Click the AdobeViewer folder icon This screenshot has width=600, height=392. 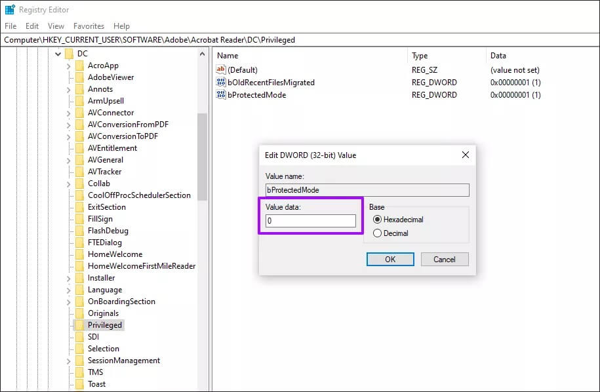[x=79, y=77]
